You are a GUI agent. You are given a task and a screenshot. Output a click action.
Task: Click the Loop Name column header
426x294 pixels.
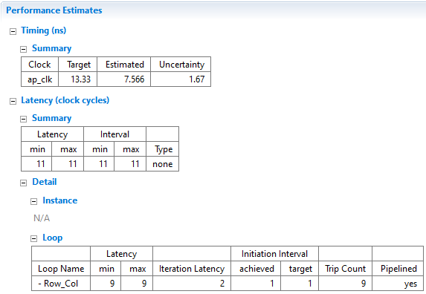click(61, 269)
